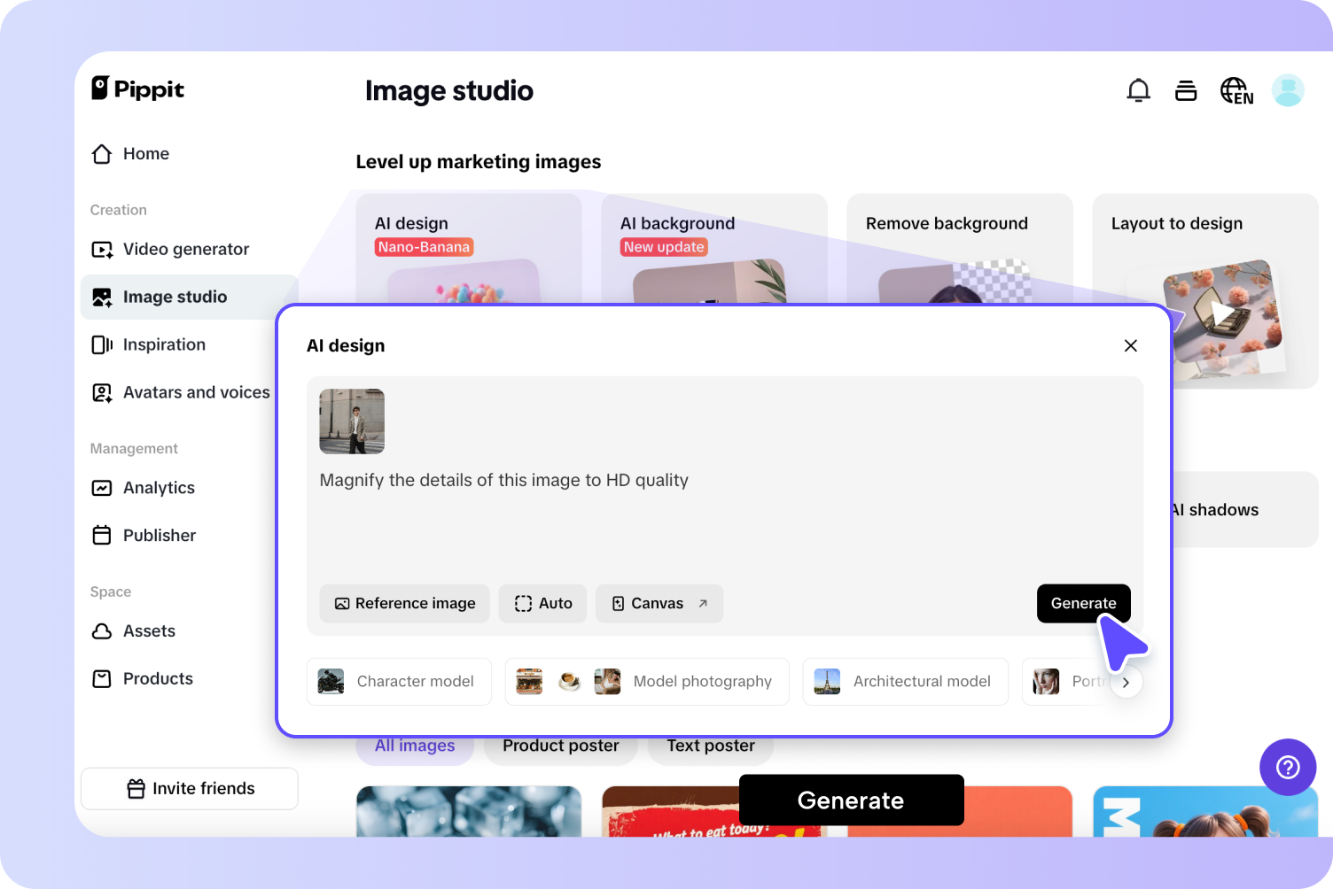Click the Avatars and voices icon
This screenshot has height=889, width=1333.
click(x=102, y=393)
